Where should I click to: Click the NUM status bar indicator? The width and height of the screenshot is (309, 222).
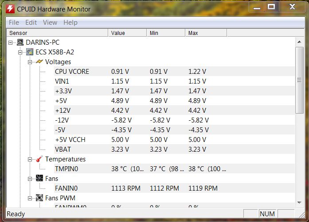click(267, 214)
